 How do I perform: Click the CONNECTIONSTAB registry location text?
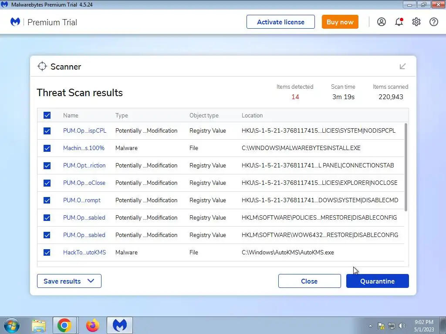coord(318,165)
